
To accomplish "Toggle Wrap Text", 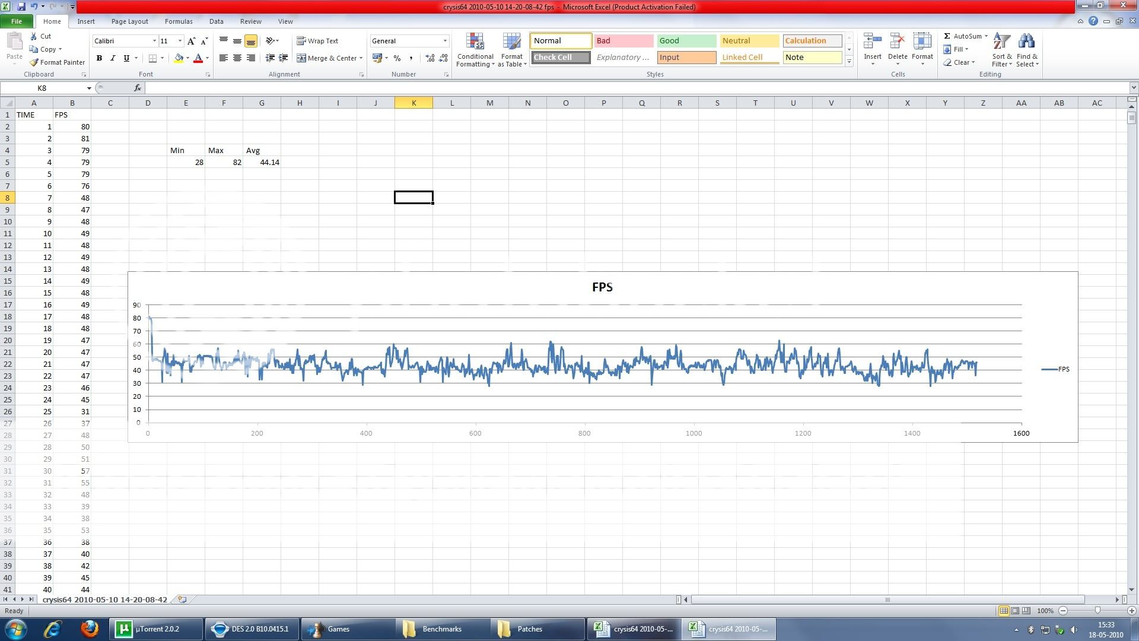I will coord(317,41).
